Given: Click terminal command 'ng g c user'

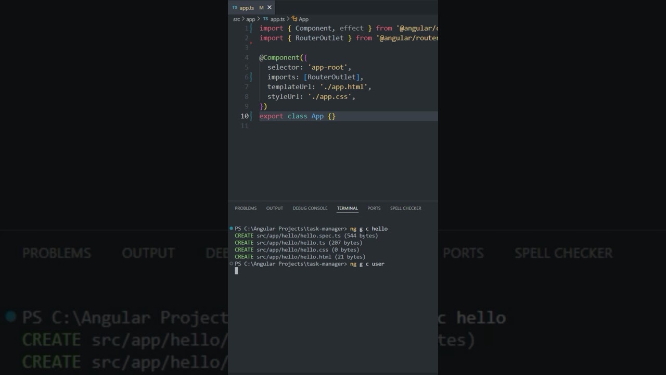Looking at the screenshot, I should pyautogui.click(x=367, y=264).
